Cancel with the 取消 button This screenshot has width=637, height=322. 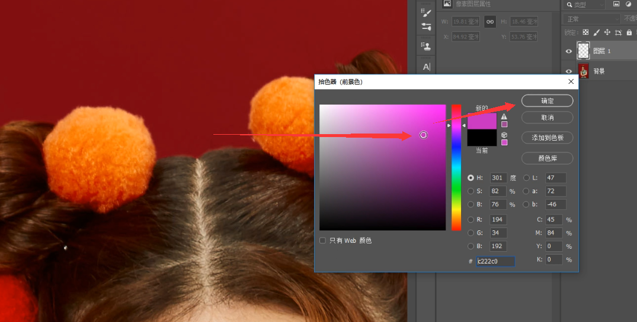(547, 118)
